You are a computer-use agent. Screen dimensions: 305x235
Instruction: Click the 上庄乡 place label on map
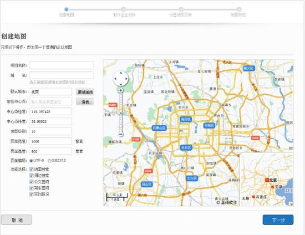(x=157, y=78)
